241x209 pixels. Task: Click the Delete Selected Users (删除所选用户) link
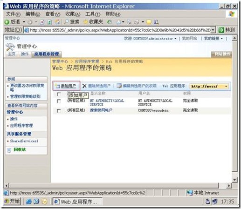click(x=99, y=86)
